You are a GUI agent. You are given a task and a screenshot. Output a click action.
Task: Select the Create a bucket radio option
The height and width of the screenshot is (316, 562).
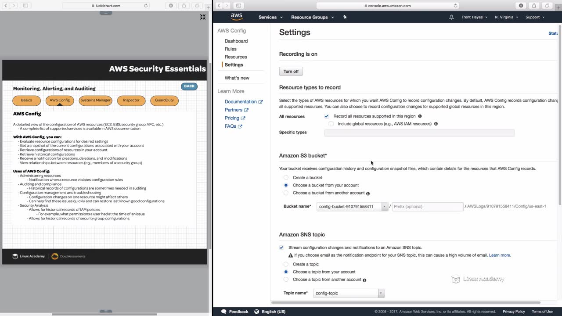point(286,178)
